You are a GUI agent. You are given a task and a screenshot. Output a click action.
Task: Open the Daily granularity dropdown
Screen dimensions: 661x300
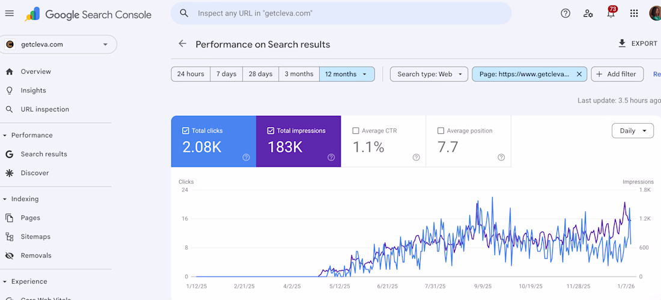tap(632, 131)
